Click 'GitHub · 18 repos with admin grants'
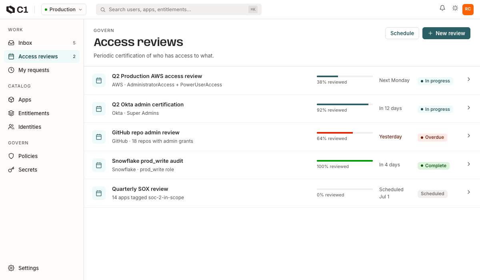 coord(152,141)
